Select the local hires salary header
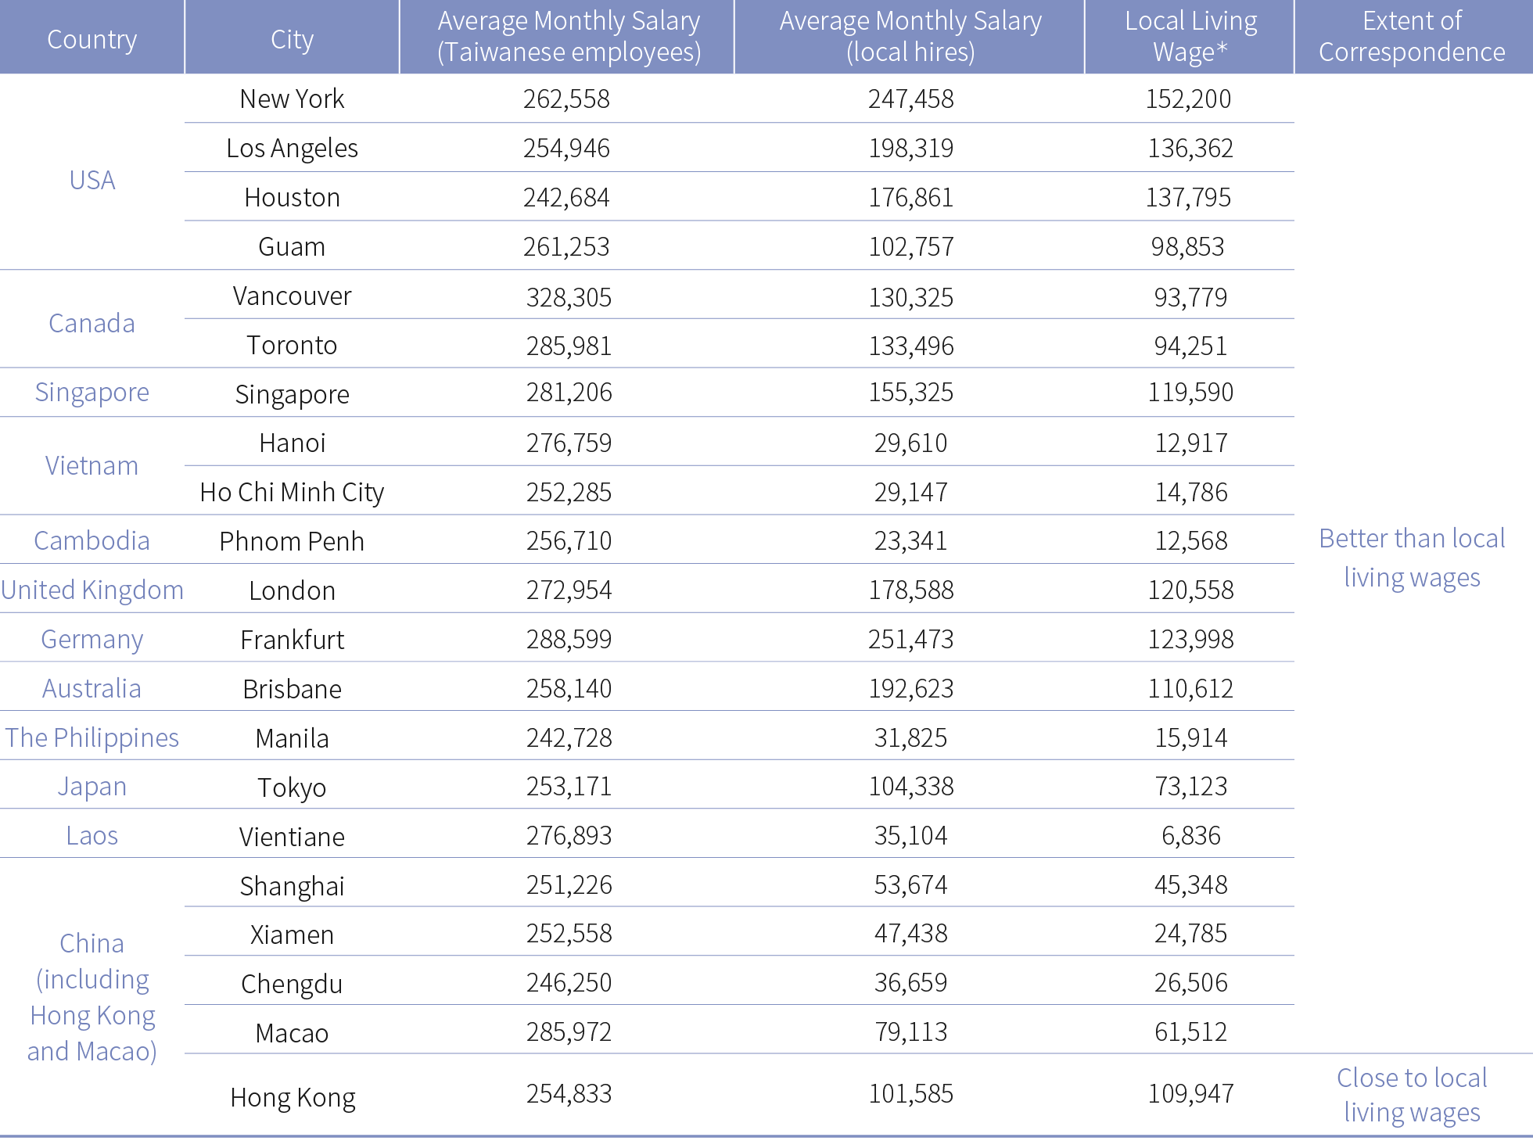1533x1148 pixels. click(910, 37)
